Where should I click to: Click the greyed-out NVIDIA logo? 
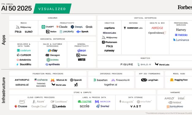(175, 102)
